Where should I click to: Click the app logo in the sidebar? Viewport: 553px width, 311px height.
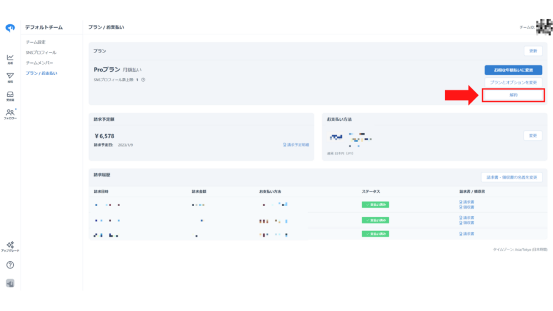pyautogui.click(x=10, y=28)
